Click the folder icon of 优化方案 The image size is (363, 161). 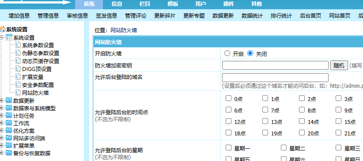9,131
